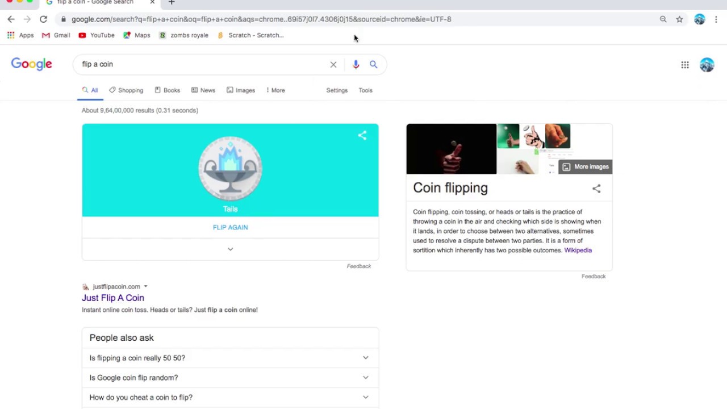This screenshot has height=409, width=727.
Task: Switch to the Shopping results tab
Action: coord(126,90)
